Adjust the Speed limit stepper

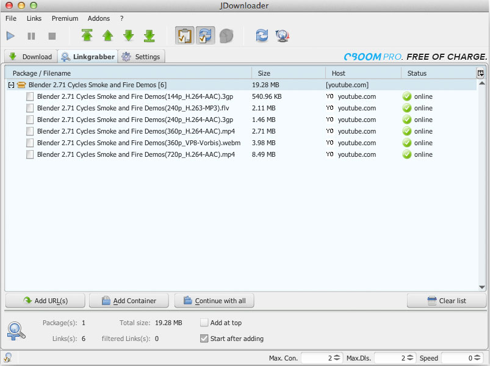[478, 358]
